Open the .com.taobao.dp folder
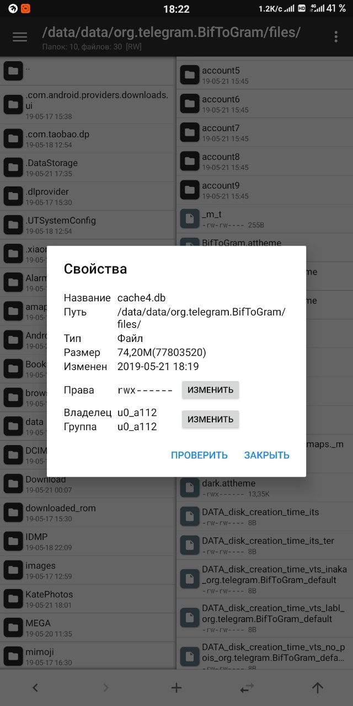Screen dimensions: 353x706 (x=88, y=138)
